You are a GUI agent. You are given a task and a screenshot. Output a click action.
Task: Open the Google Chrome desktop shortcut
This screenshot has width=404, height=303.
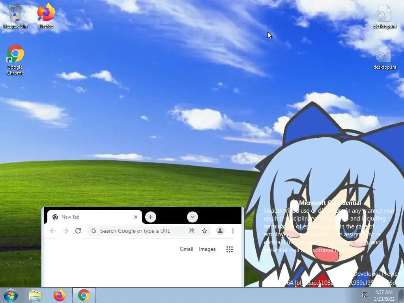(15, 60)
